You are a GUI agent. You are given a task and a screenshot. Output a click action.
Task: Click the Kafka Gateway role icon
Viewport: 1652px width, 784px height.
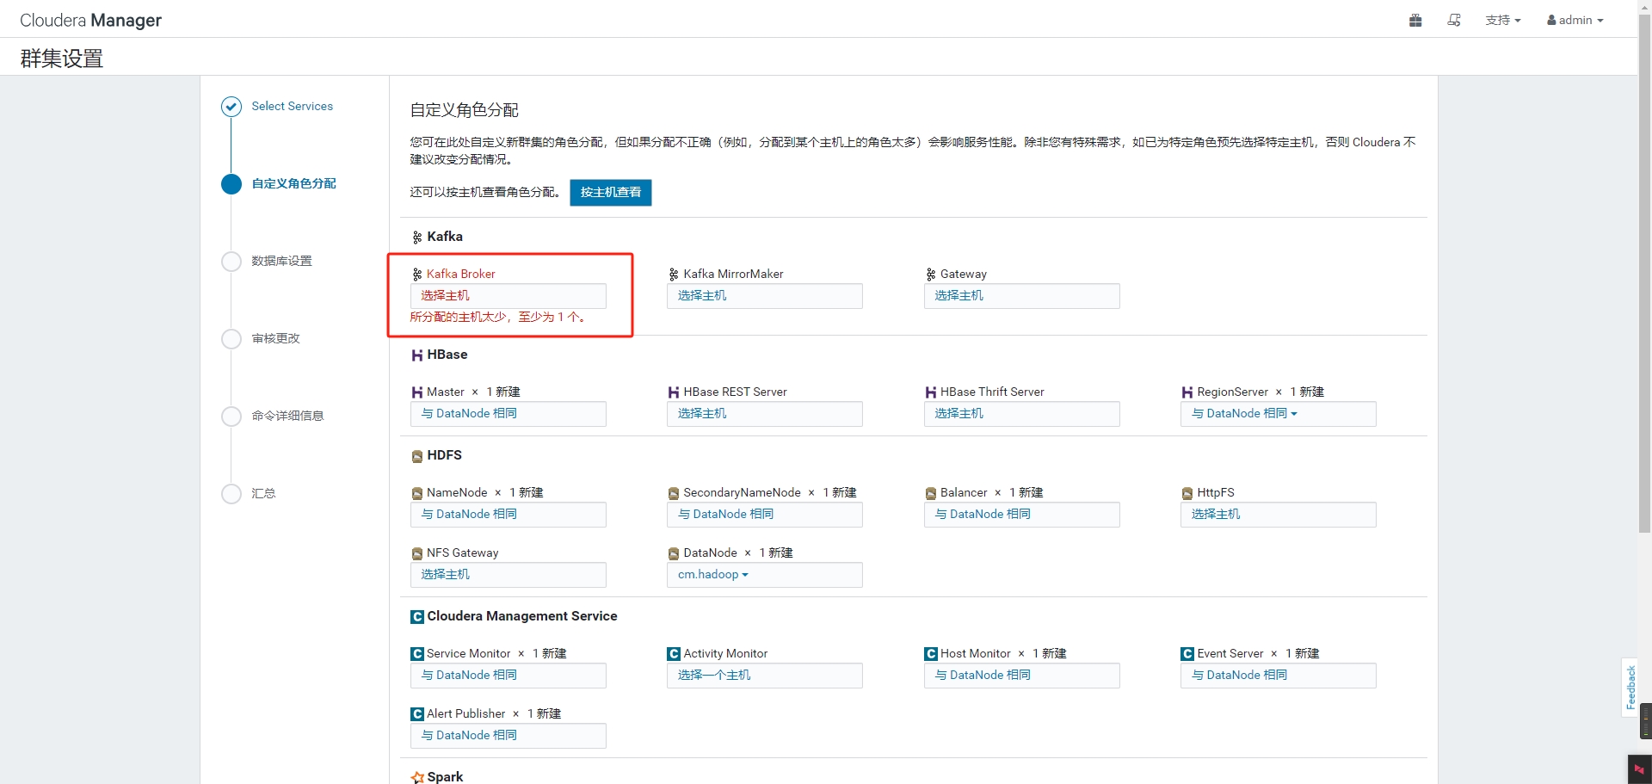(x=931, y=275)
